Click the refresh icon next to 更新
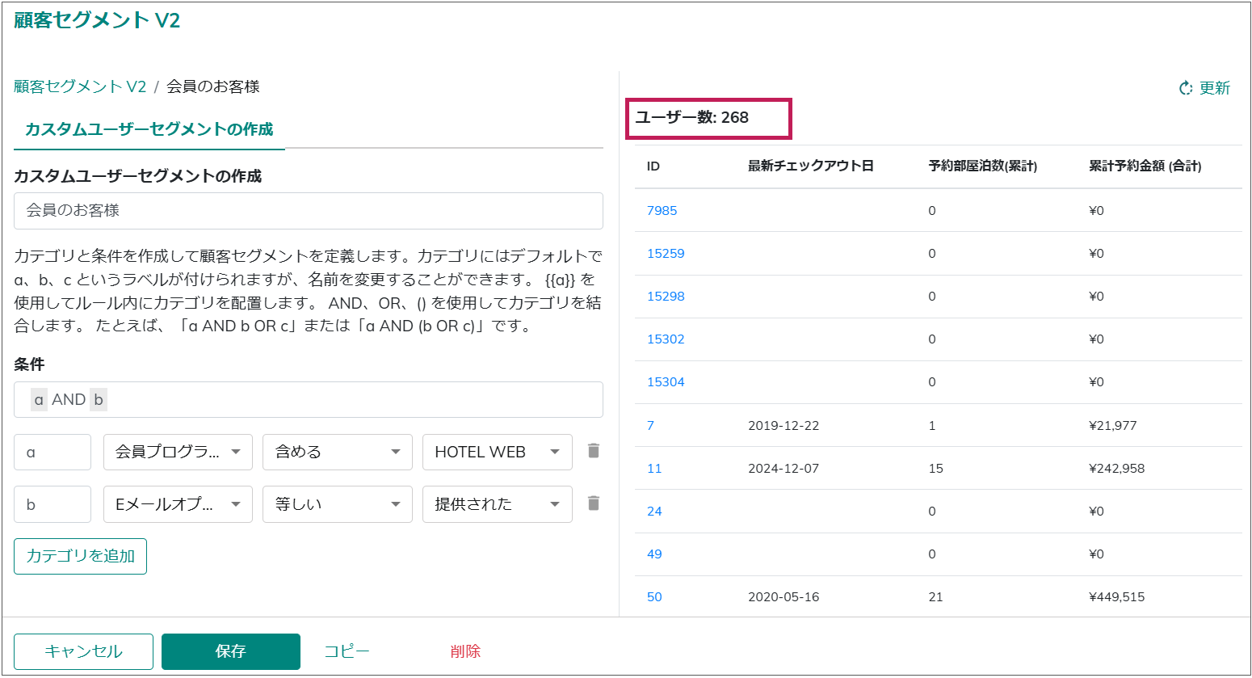Screen dimensions: 1252x678 coord(1185,88)
